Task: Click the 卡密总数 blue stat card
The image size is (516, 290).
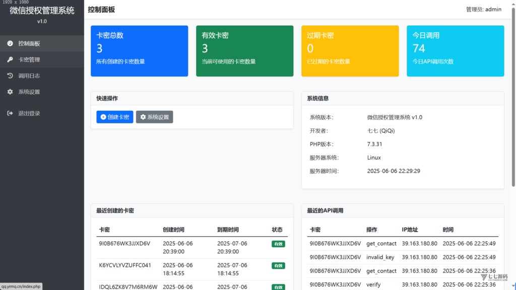Action: pyautogui.click(x=140, y=51)
